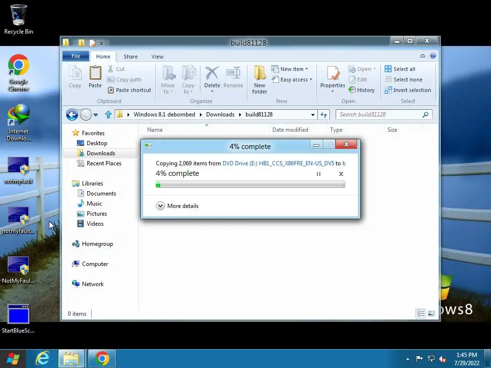Screen dimensions: 491x368
Task: Click the Downloads breadcrumb in address bar
Action: (220, 115)
